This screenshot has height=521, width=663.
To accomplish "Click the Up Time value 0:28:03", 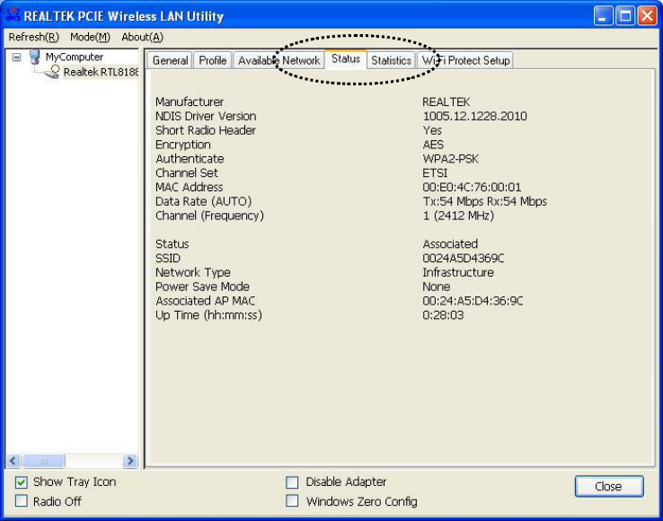I will tap(443, 315).
